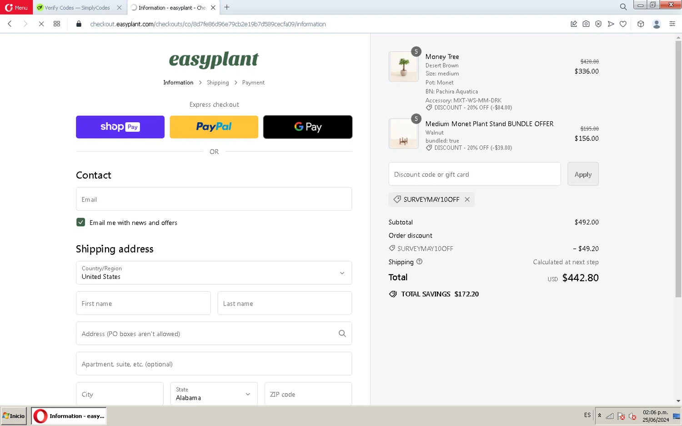This screenshot has height=426, width=682.
Task: Click the page vertical scrollbar
Action: pos(678,169)
